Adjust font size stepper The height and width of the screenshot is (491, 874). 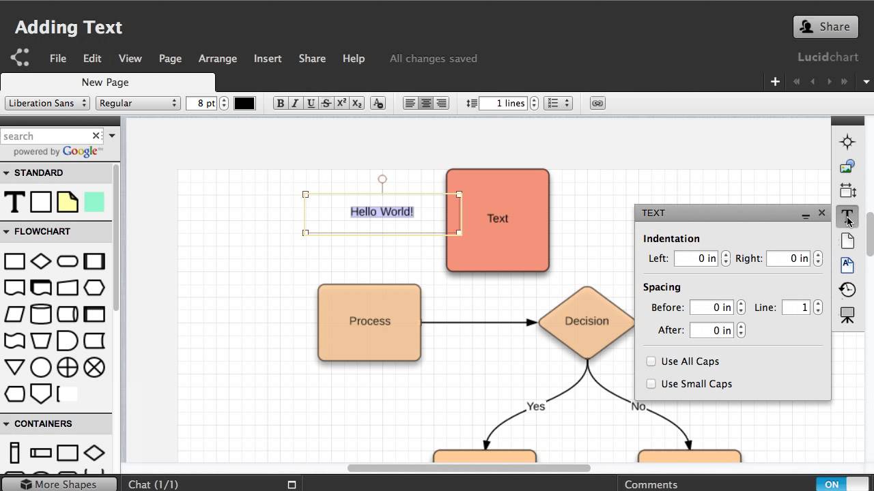[224, 104]
